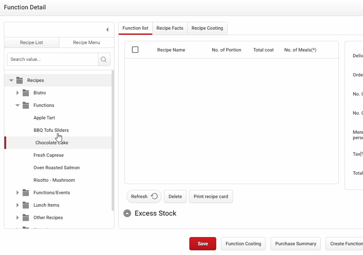The width and height of the screenshot is (363, 255).
Task: Click the search magnifier icon
Action: click(x=104, y=59)
